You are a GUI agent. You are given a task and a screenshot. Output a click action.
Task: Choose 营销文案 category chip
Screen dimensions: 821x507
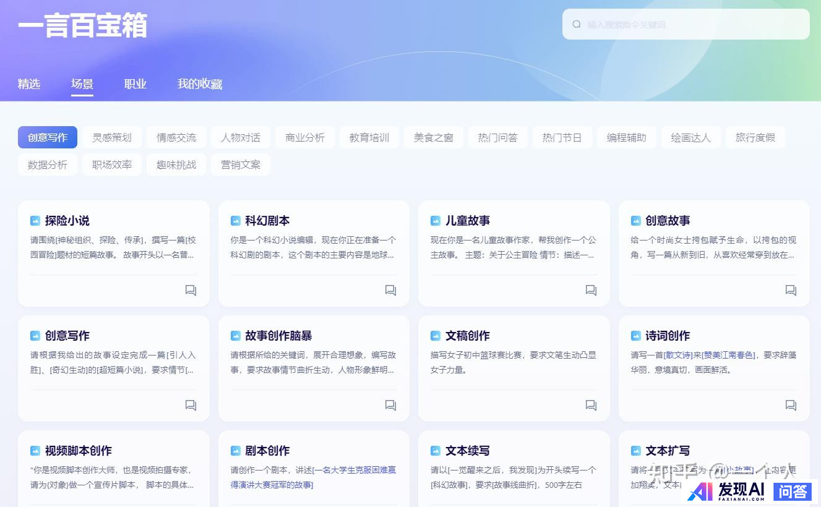(x=241, y=164)
